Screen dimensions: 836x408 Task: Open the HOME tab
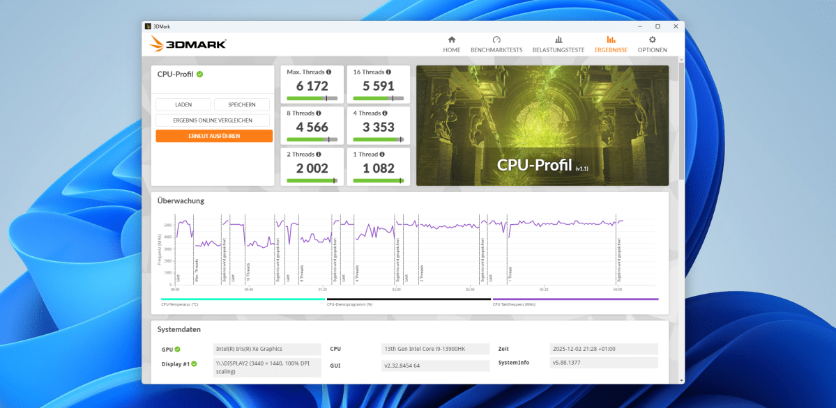tap(451, 49)
